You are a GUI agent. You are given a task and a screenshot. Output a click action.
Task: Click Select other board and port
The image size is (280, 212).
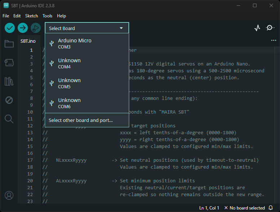81,120
